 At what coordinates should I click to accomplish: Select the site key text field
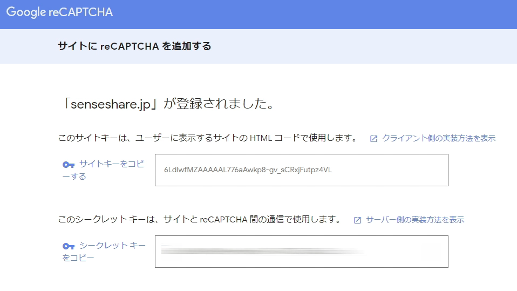(301, 170)
